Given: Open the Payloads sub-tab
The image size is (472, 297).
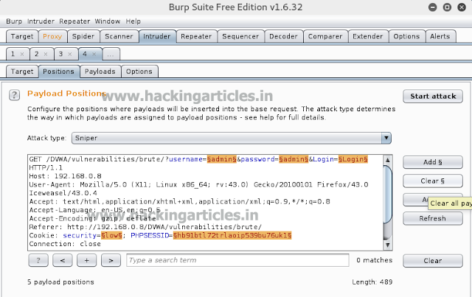Looking at the screenshot, I should click(100, 71).
